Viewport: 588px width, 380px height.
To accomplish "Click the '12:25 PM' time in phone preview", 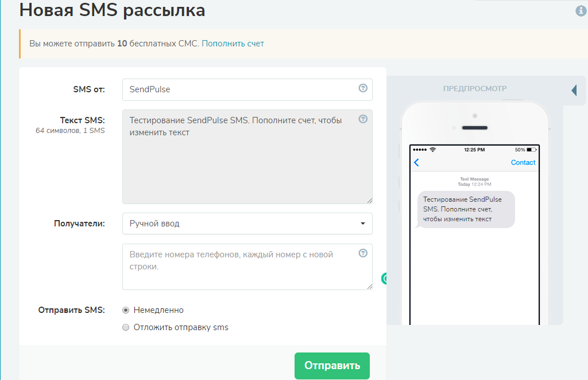I will tap(474, 150).
